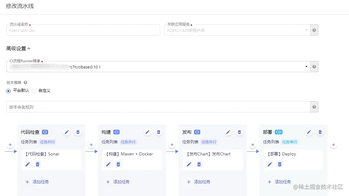Edit the 代码检查 stage
349x196 pixels.
pyautogui.click(x=66, y=132)
